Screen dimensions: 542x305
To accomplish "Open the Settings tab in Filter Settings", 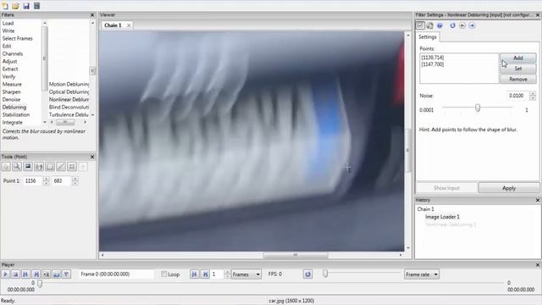I will (x=428, y=37).
